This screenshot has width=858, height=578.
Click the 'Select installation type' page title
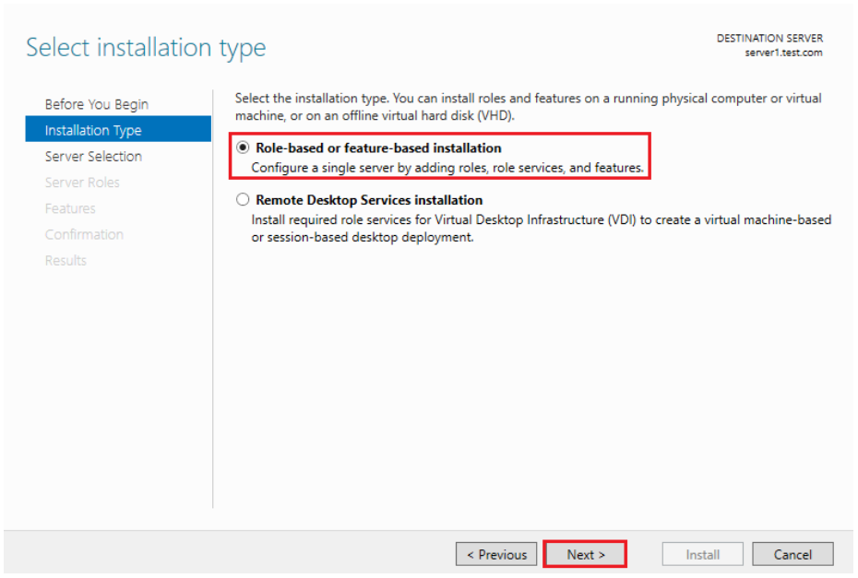pos(146,48)
